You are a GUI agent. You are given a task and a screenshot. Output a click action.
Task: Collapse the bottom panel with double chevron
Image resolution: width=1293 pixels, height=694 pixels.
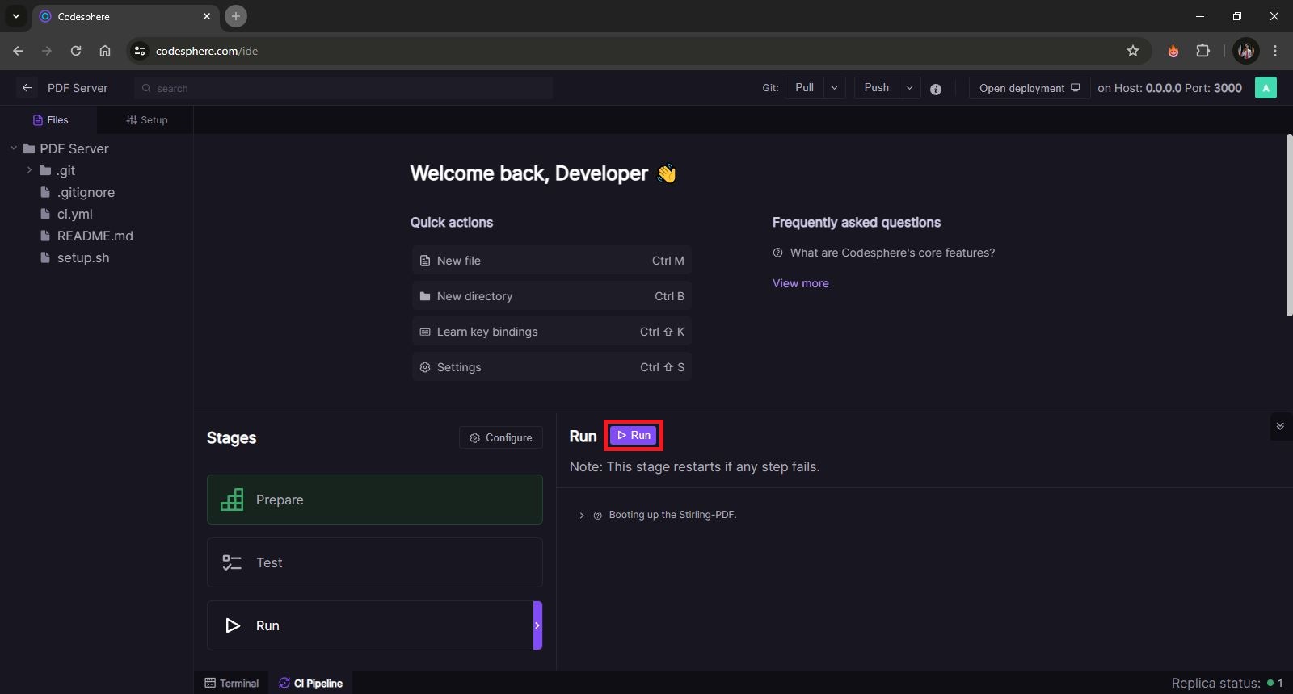tap(1280, 426)
